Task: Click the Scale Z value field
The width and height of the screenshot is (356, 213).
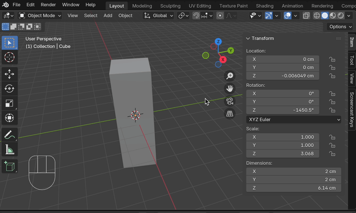Action: coord(283,153)
